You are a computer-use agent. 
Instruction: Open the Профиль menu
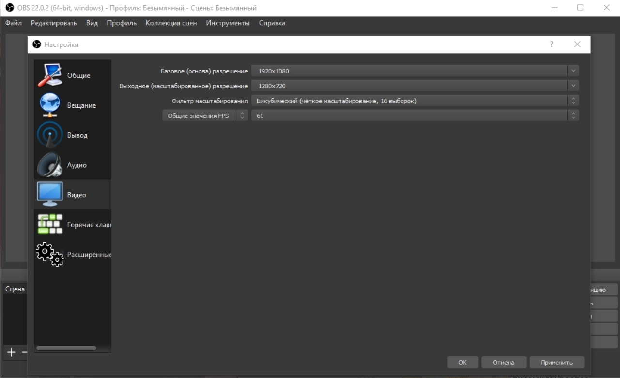pyautogui.click(x=122, y=23)
